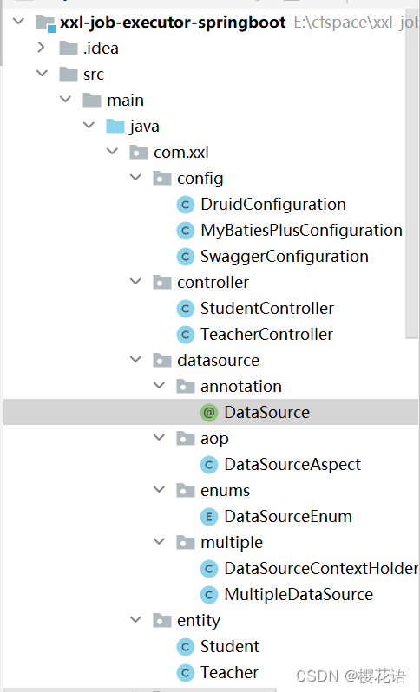
Task: Collapse the entity package chevron
Action: (135, 620)
